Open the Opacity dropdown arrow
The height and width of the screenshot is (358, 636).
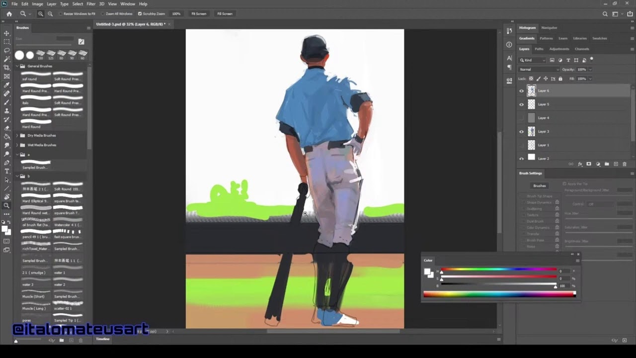coord(590,70)
